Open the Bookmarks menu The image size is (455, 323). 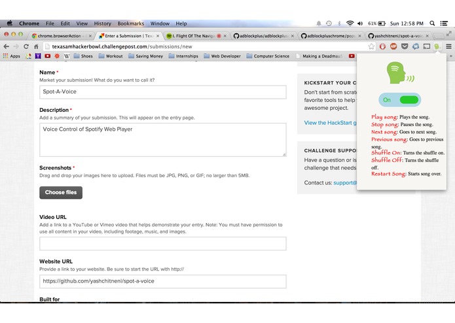(x=130, y=24)
